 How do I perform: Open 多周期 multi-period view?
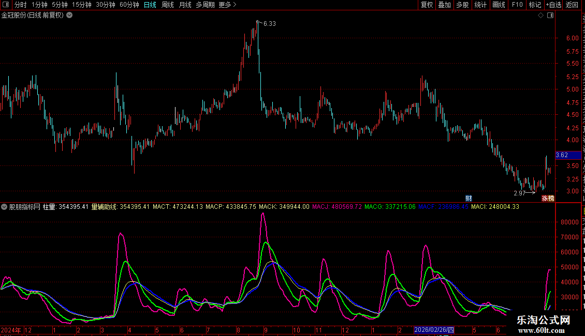point(205,5)
